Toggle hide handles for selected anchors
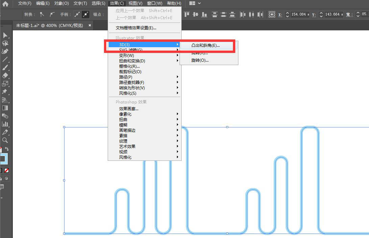This screenshot has width=369, height=238. pyautogui.click(x=86, y=14)
